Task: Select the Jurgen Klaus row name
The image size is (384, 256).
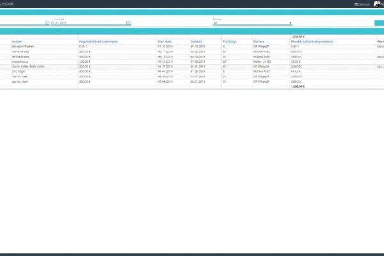Action: [x=19, y=61]
